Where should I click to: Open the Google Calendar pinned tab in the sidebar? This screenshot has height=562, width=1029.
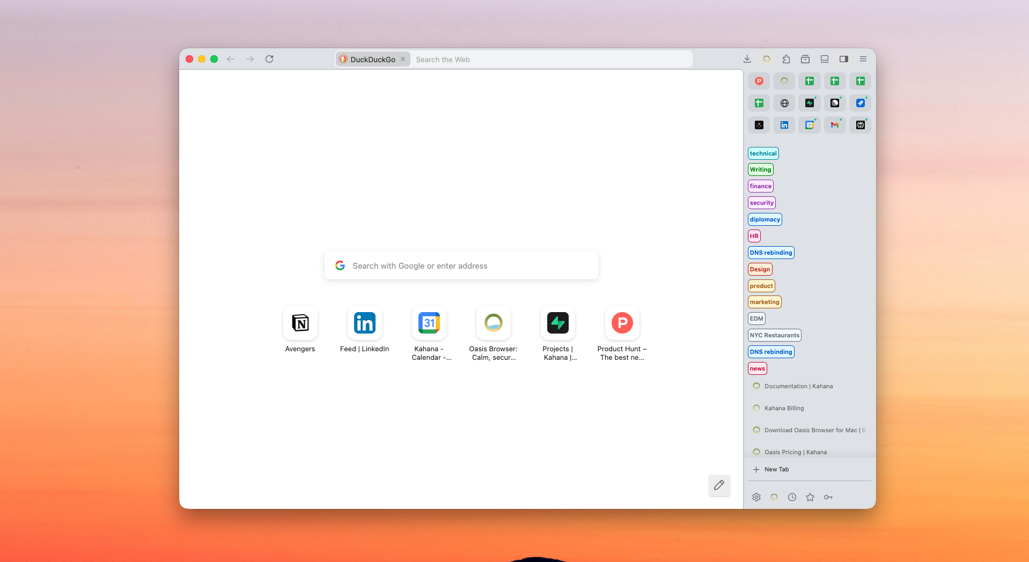(810, 125)
